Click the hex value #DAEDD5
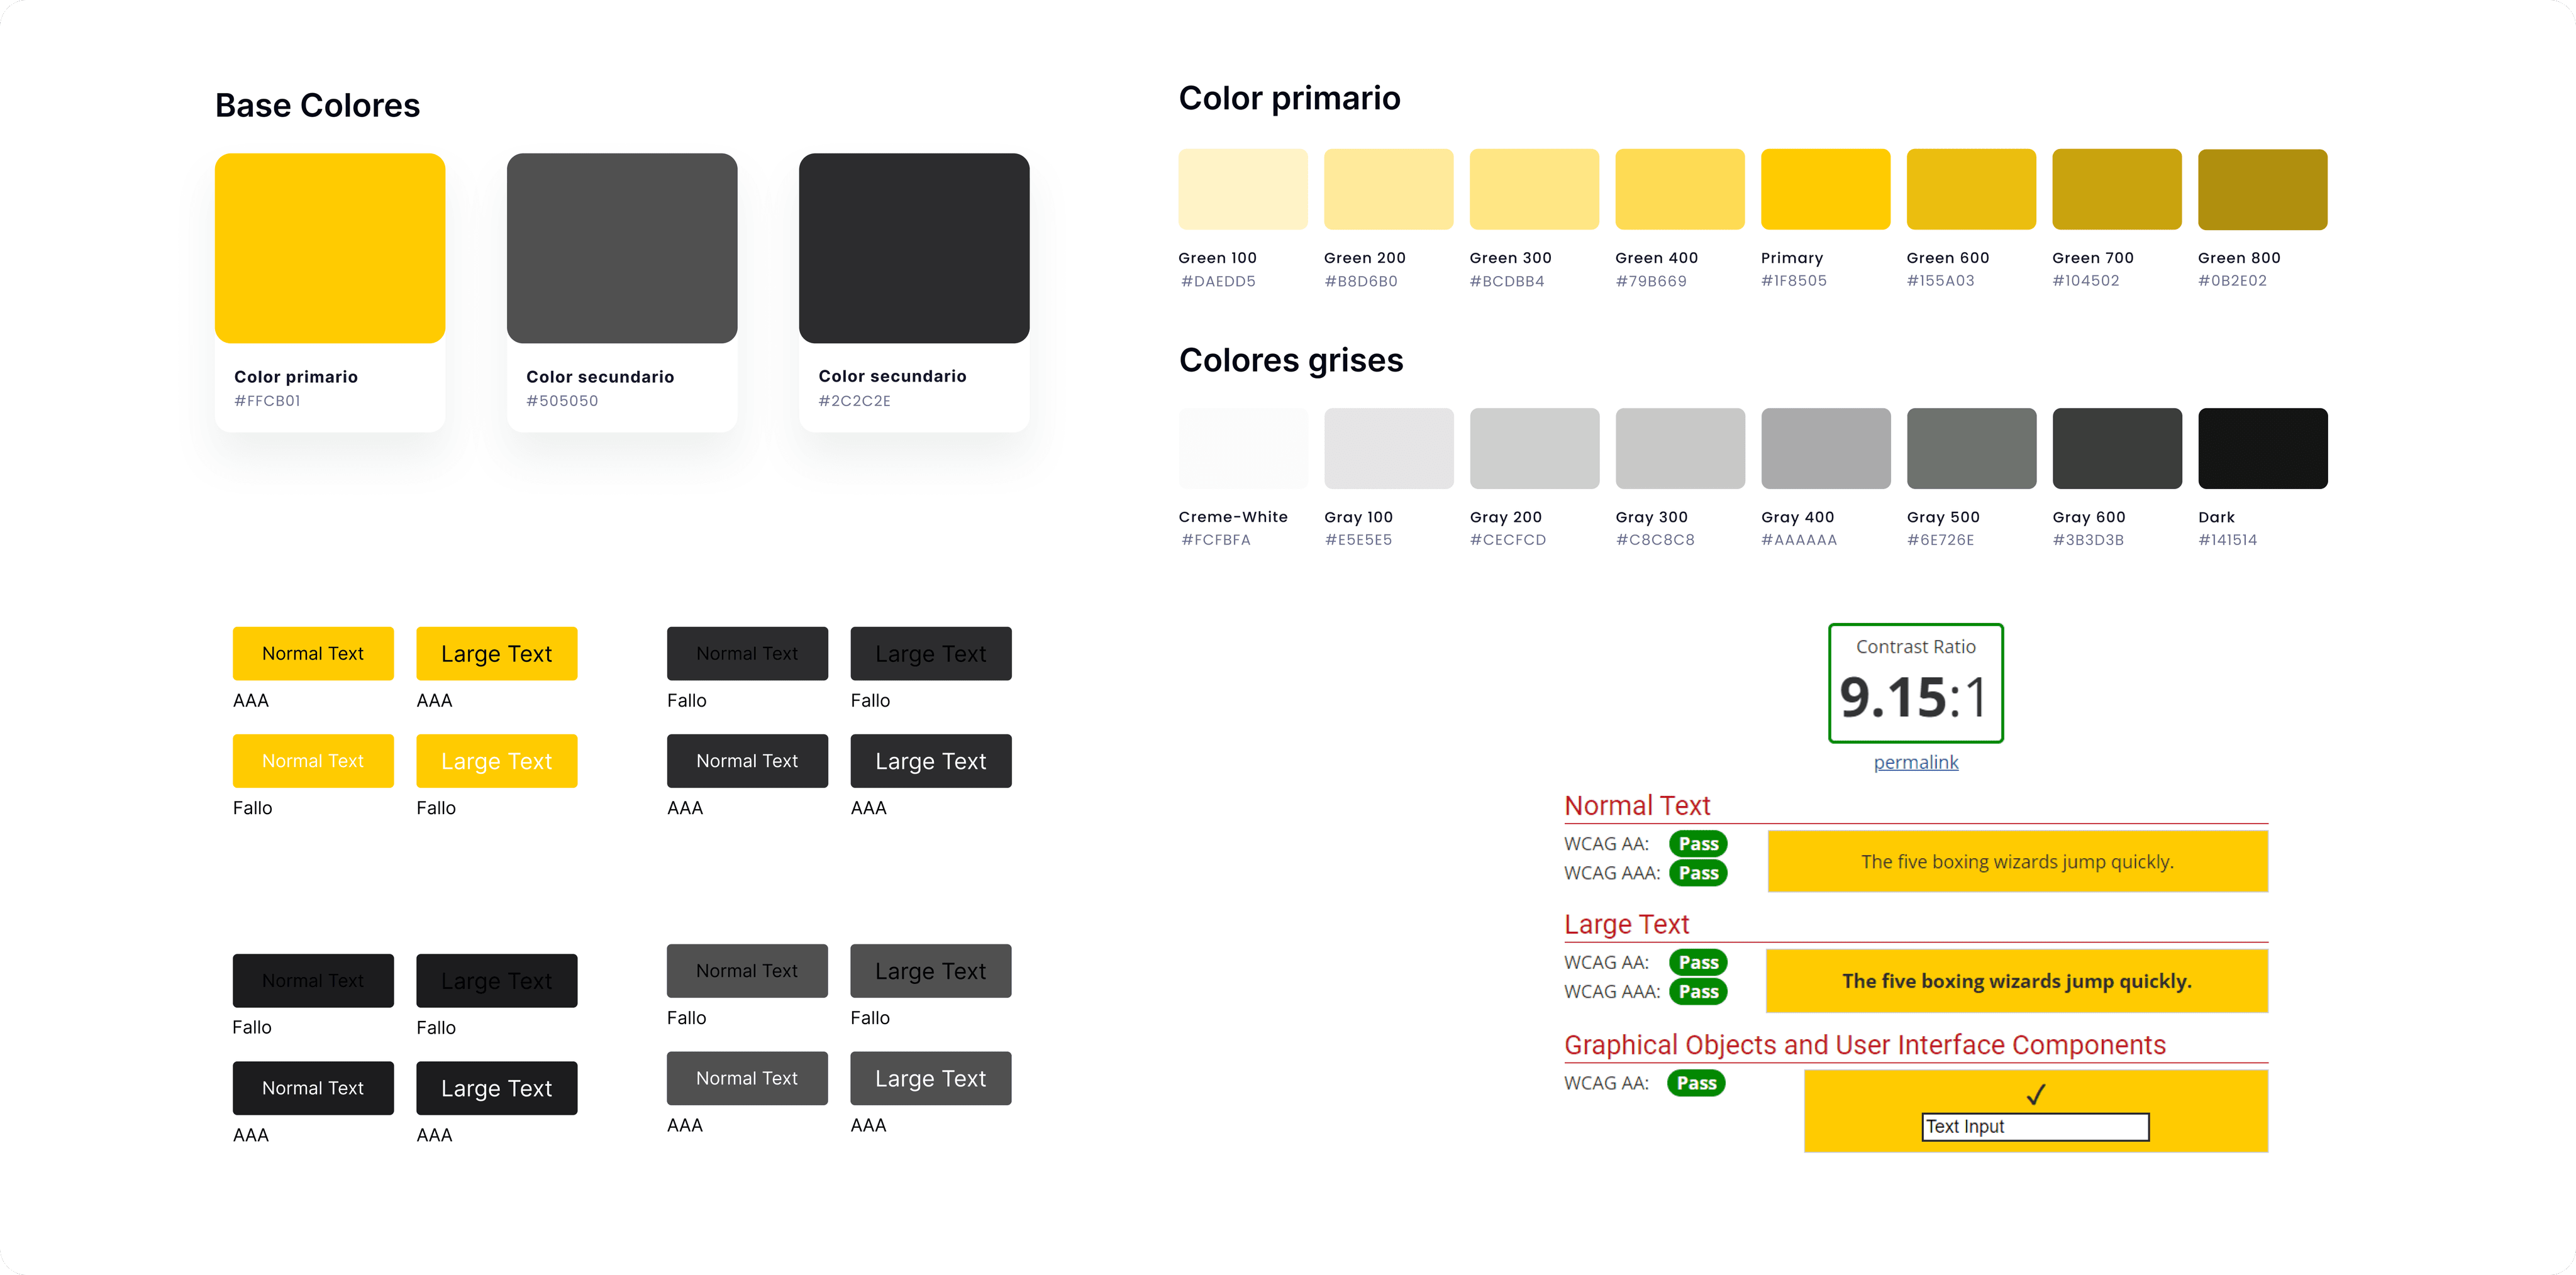 click(x=1218, y=281)
